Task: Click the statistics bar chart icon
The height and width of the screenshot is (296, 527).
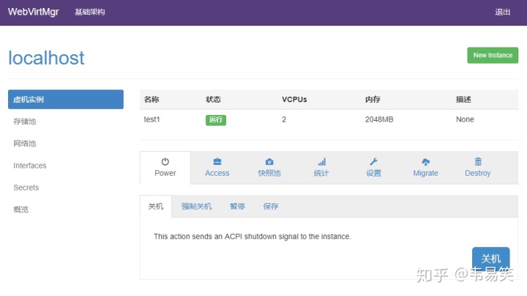Action: [321, 162]
